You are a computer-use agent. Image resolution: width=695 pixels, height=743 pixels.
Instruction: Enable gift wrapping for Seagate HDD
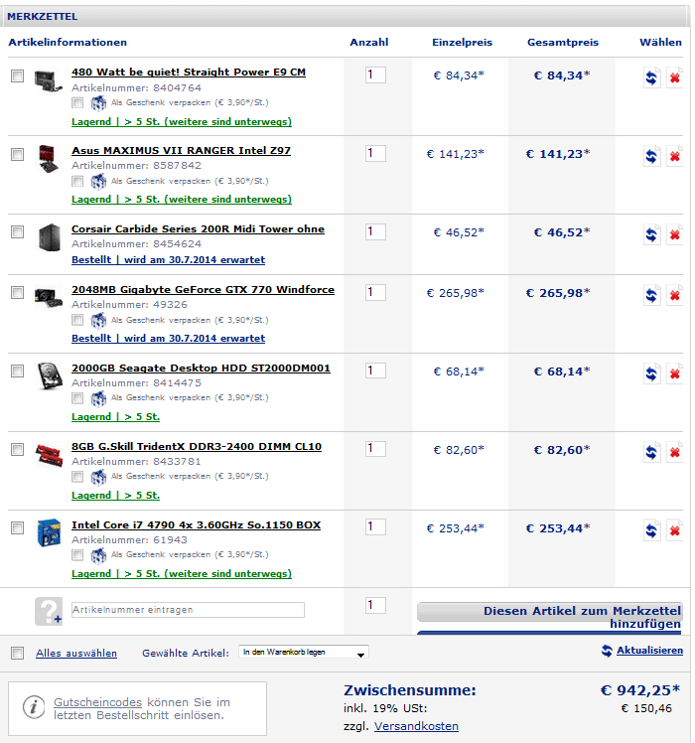77,398
